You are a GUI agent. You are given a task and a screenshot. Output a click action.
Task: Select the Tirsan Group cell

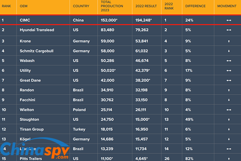tap(32, 129)
